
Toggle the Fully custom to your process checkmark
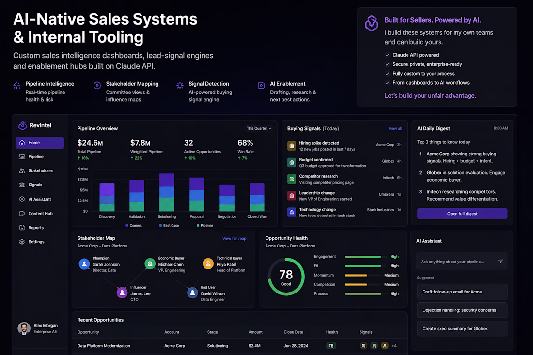coord(387,74)
